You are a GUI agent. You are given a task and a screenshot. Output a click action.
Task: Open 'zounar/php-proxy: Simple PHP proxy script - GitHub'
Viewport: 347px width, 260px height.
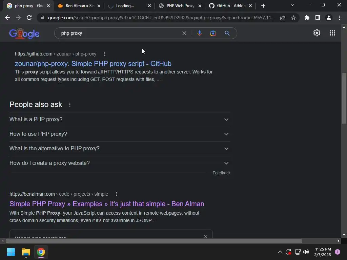(x=93, y=64)
